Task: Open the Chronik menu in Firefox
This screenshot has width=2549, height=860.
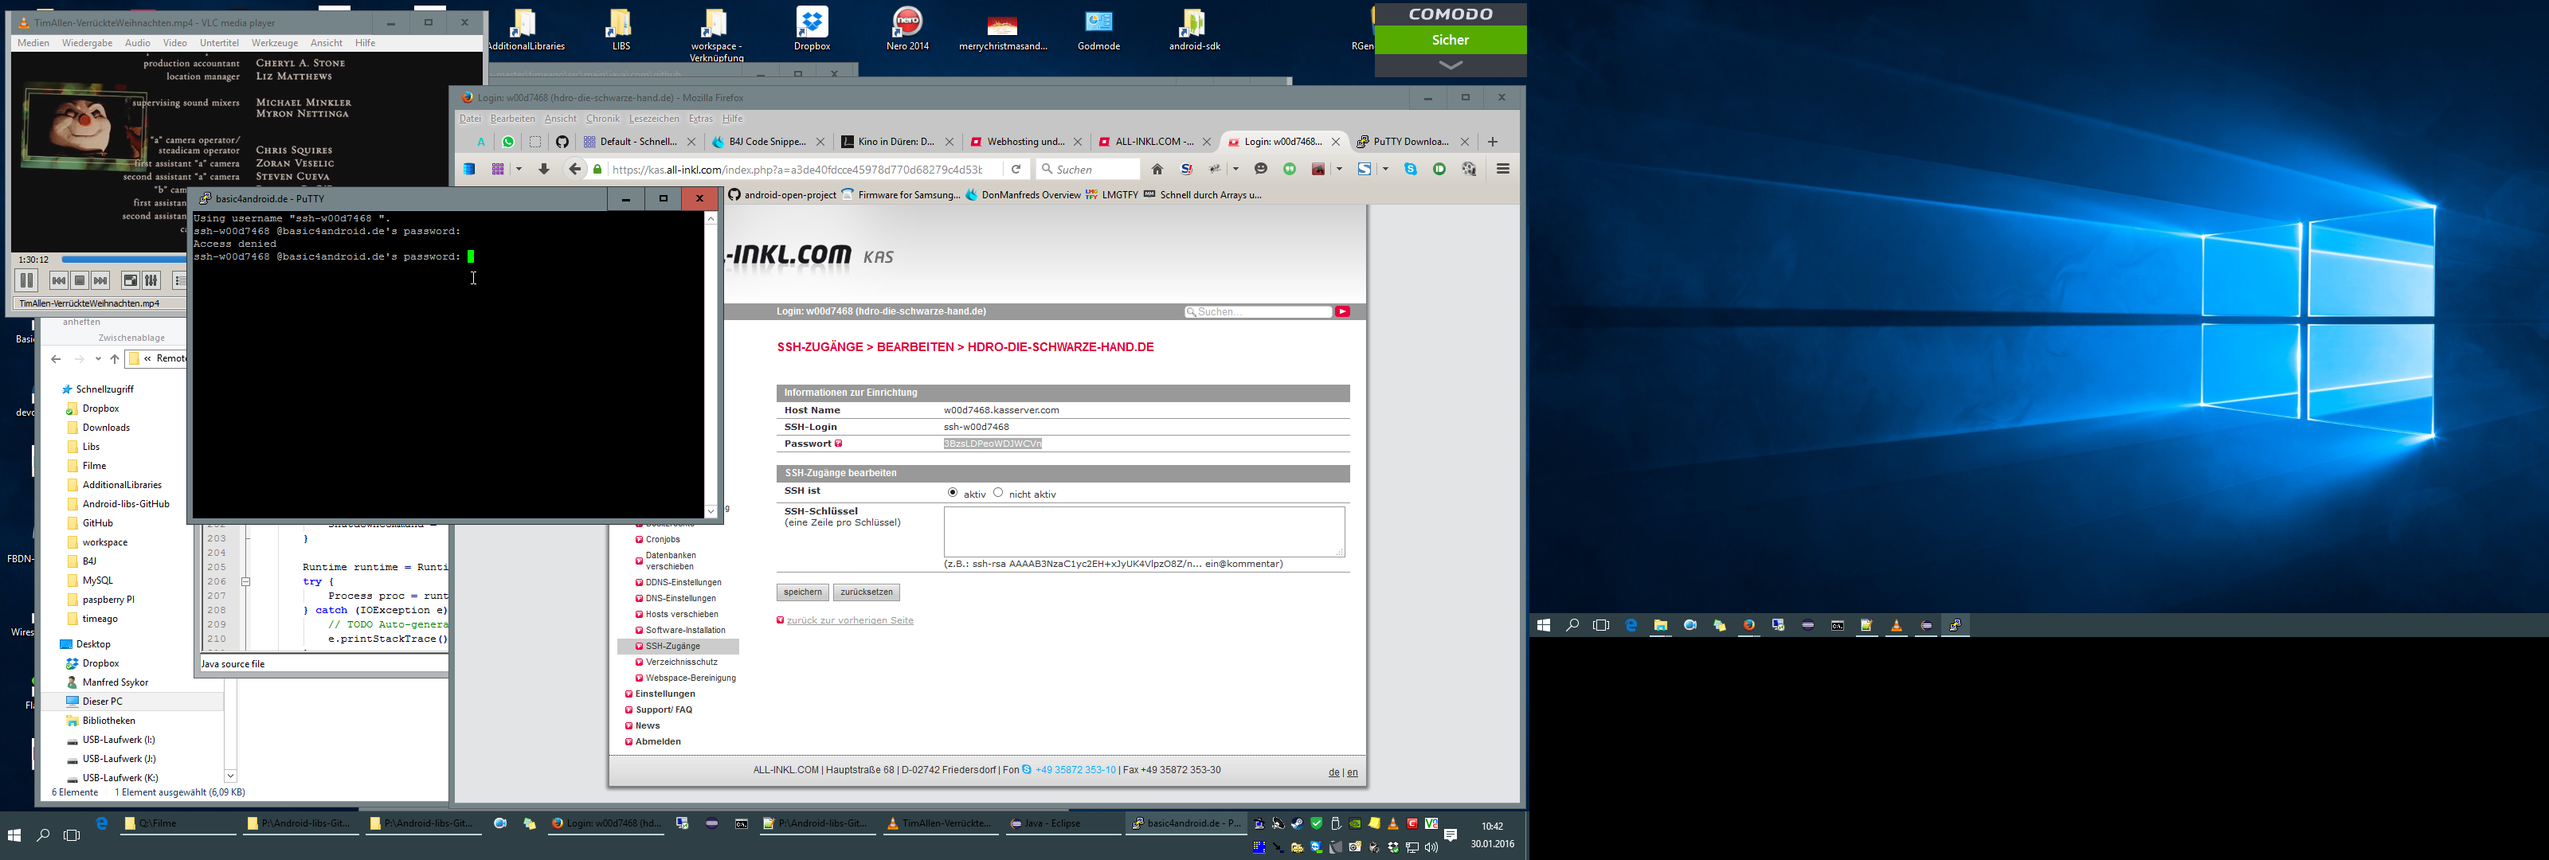Action: [x=601, y=119]
